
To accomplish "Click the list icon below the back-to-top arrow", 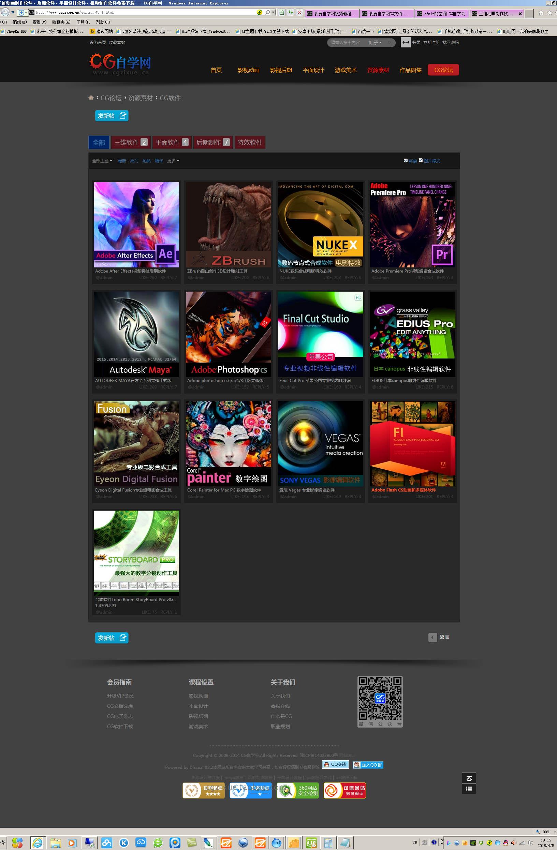I will [x=469, y=789].
